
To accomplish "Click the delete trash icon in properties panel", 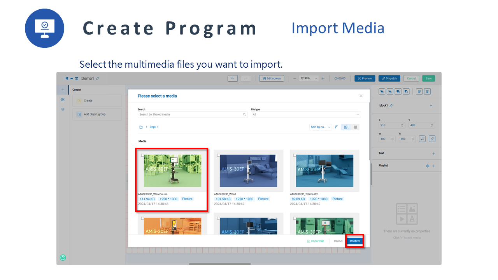I will point(427,91).
